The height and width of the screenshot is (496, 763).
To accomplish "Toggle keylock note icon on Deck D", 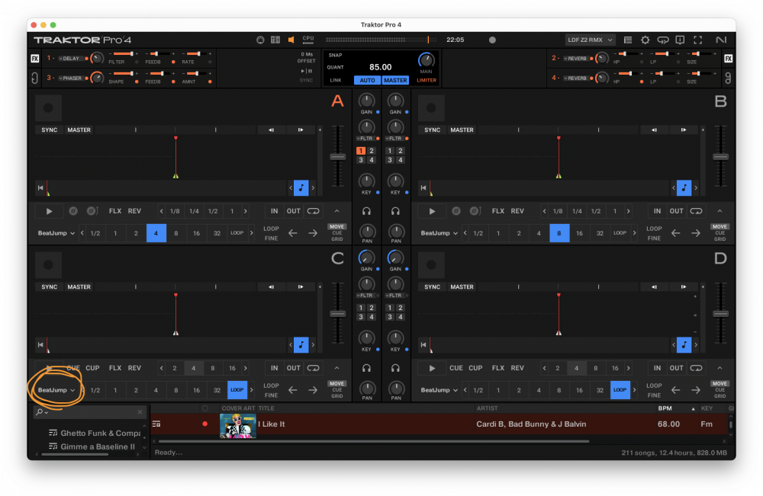I will [x=684, y=344].
